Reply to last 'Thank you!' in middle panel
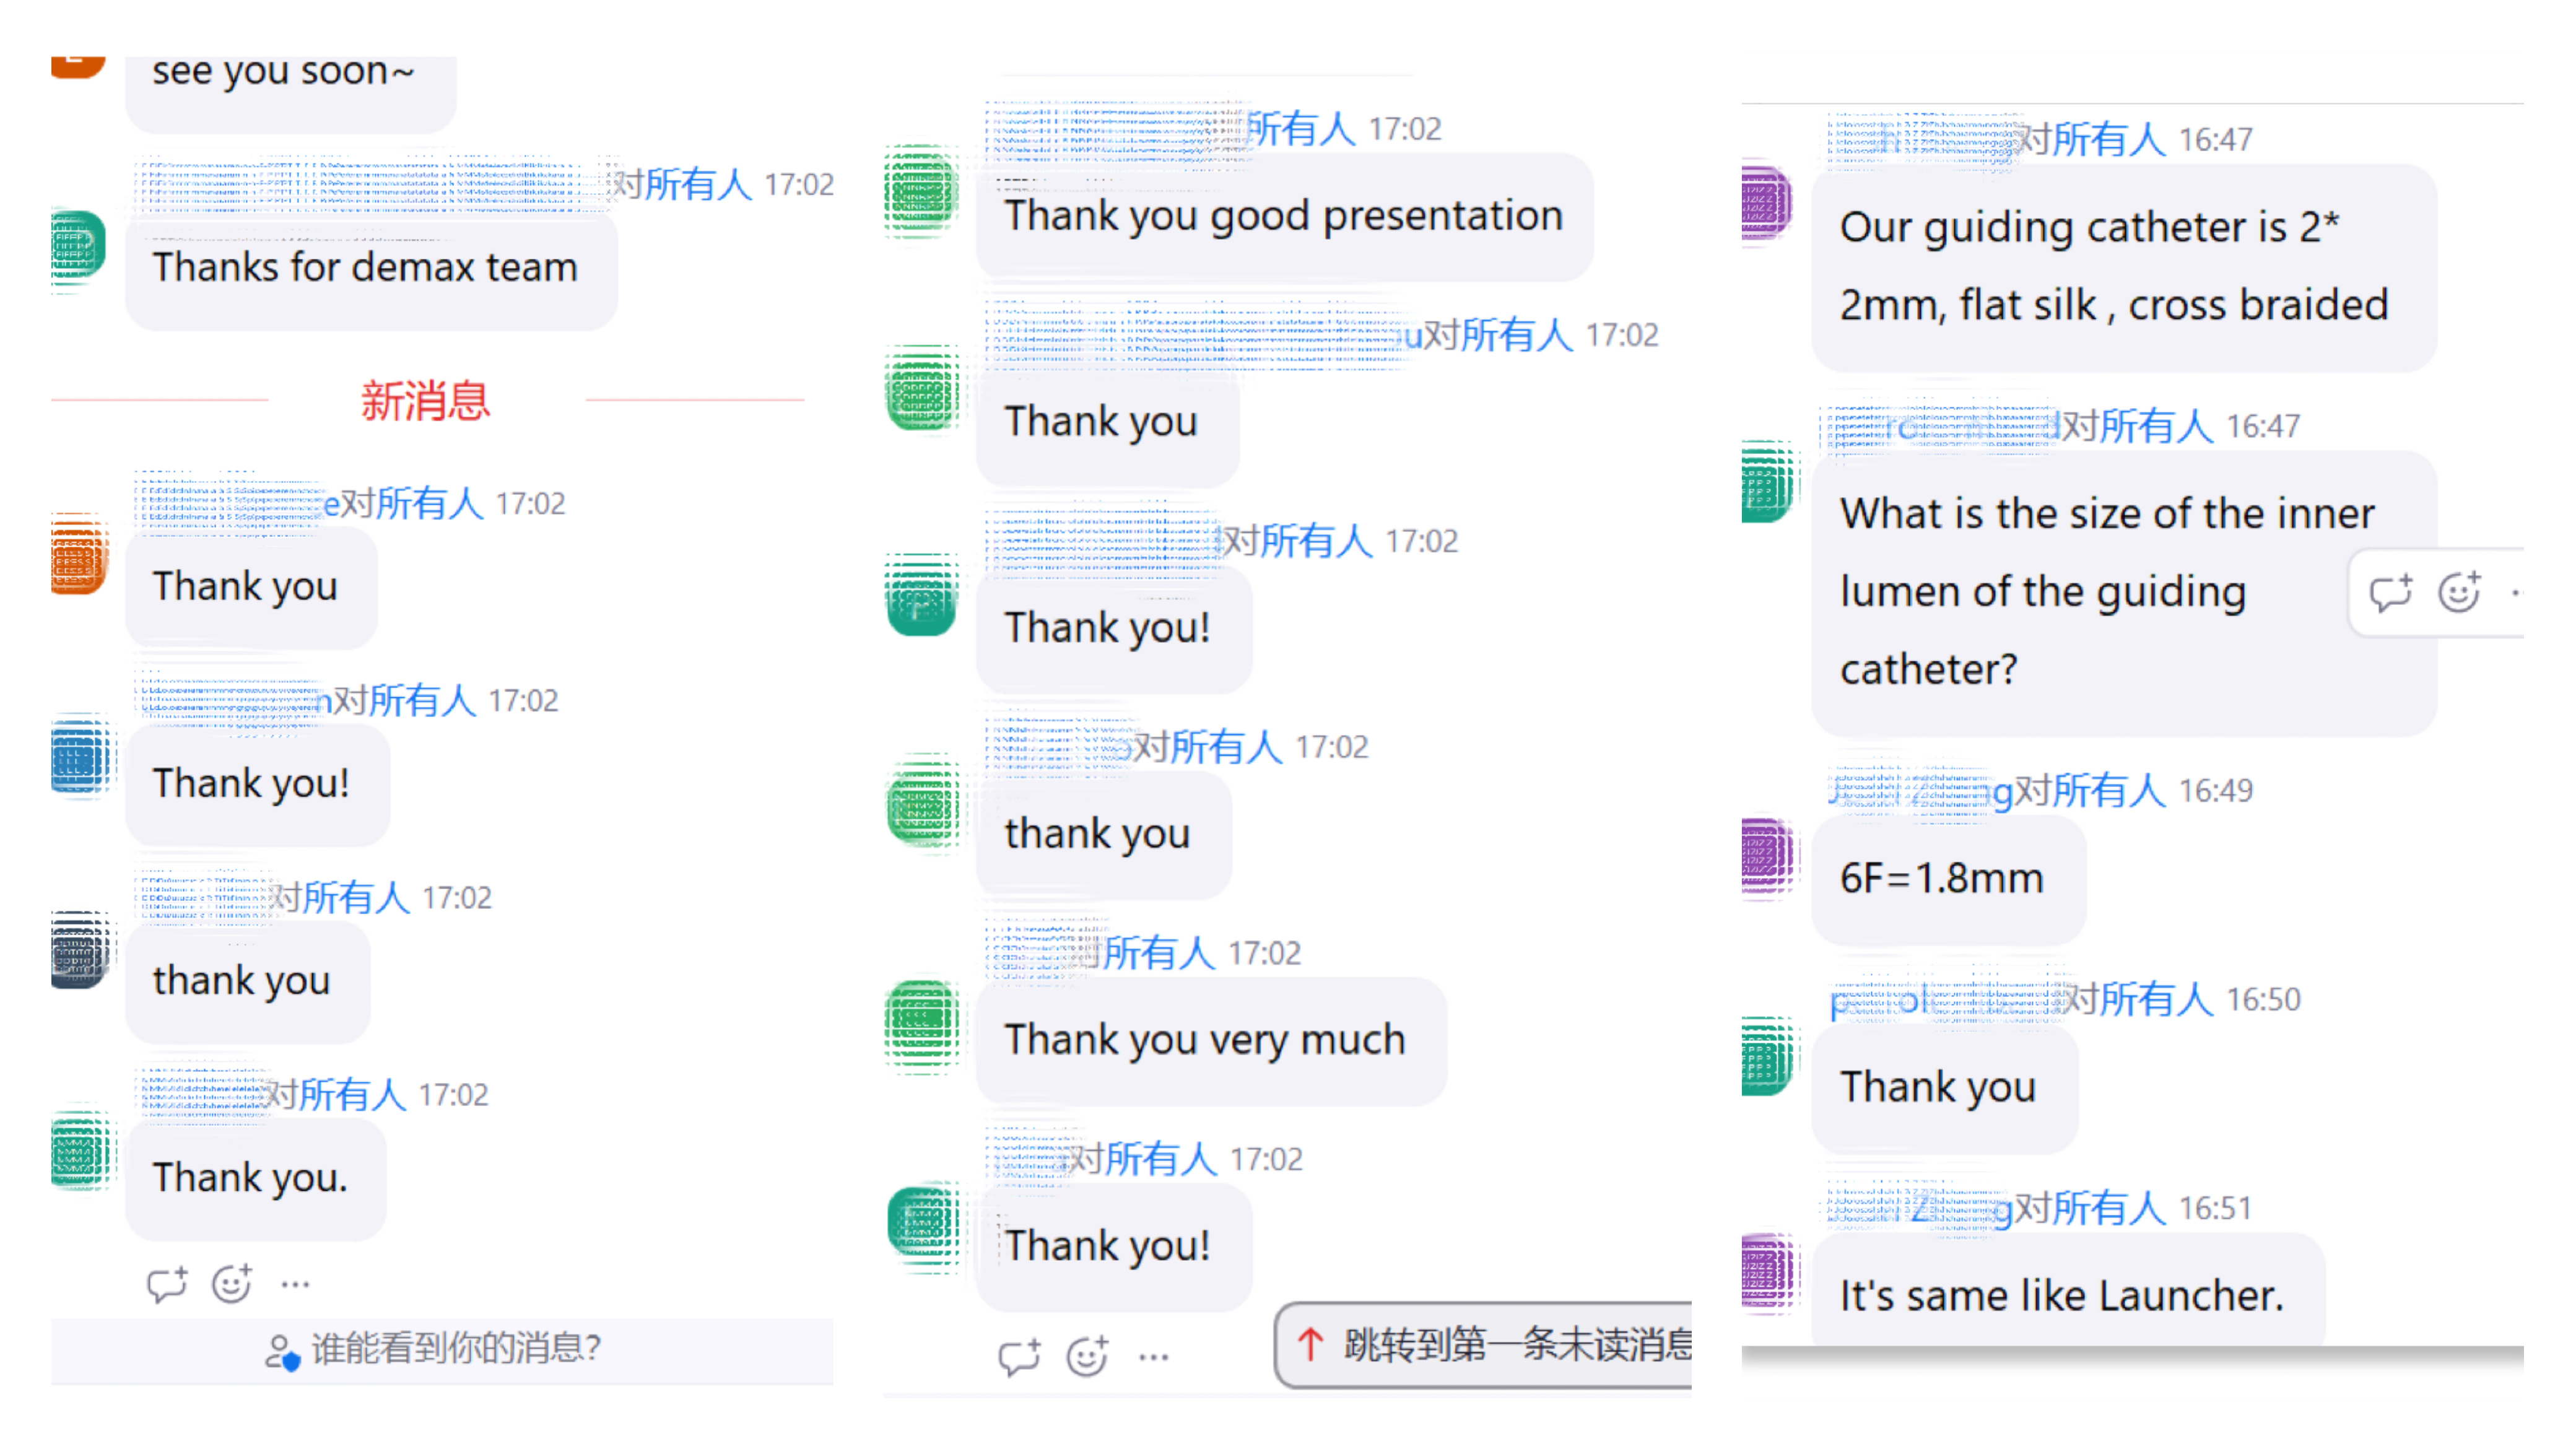Image resolution: width=2576 pixels, height=1449 pixels. tap(1019, 1357)
